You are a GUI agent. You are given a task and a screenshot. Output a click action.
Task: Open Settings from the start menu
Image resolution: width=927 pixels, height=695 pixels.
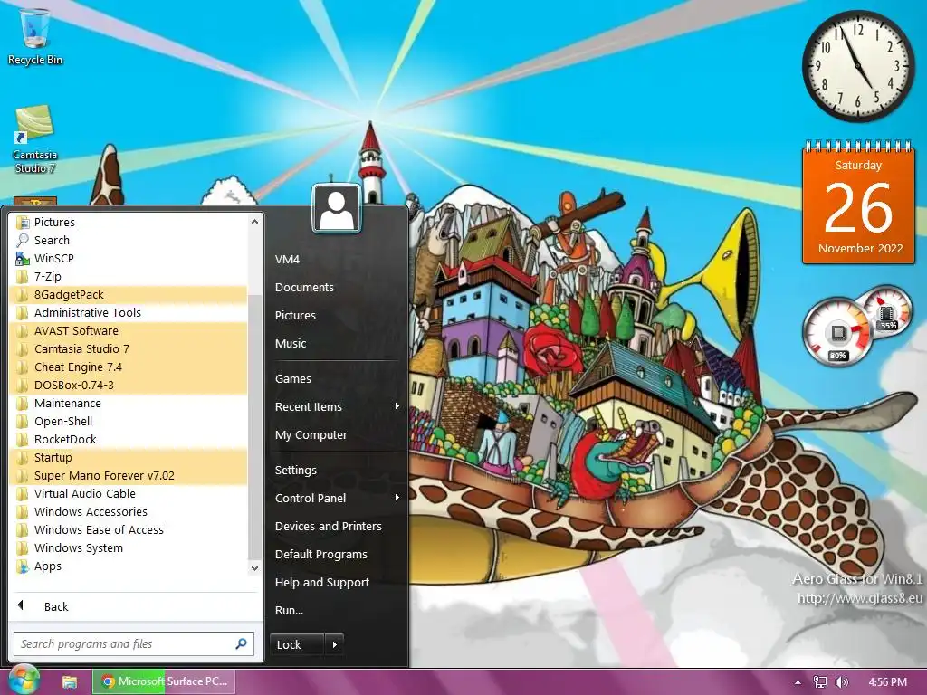tap(337, 471)
